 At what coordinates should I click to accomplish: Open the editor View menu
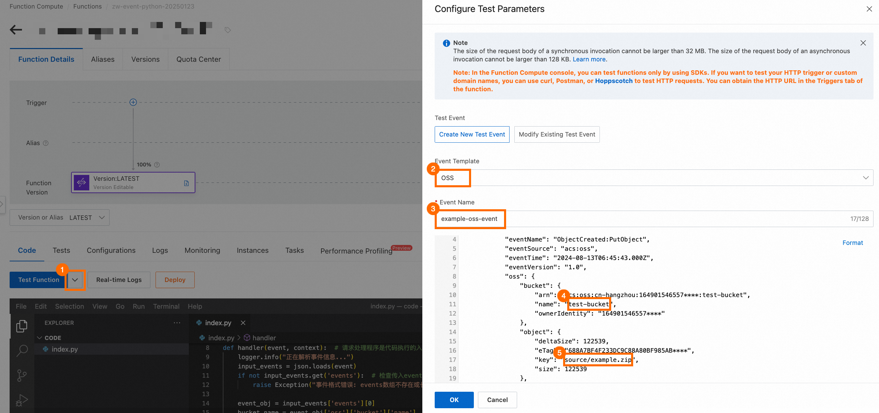(100, 306)
